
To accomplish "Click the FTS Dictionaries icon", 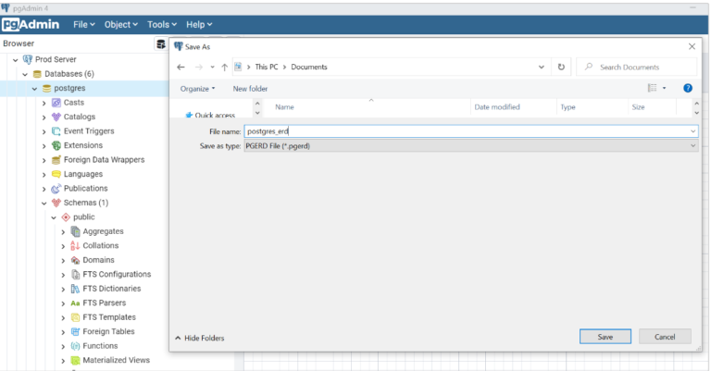I will click(75, 289).
